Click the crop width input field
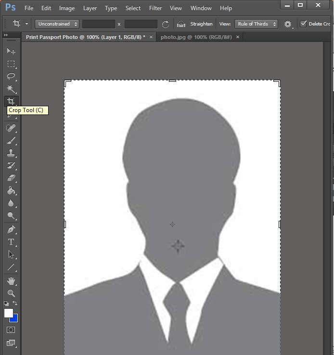 99,24
